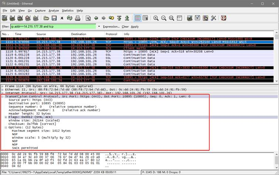Screen dimensions: 279x175
Task: Restart the current capture
Action: 36,18
